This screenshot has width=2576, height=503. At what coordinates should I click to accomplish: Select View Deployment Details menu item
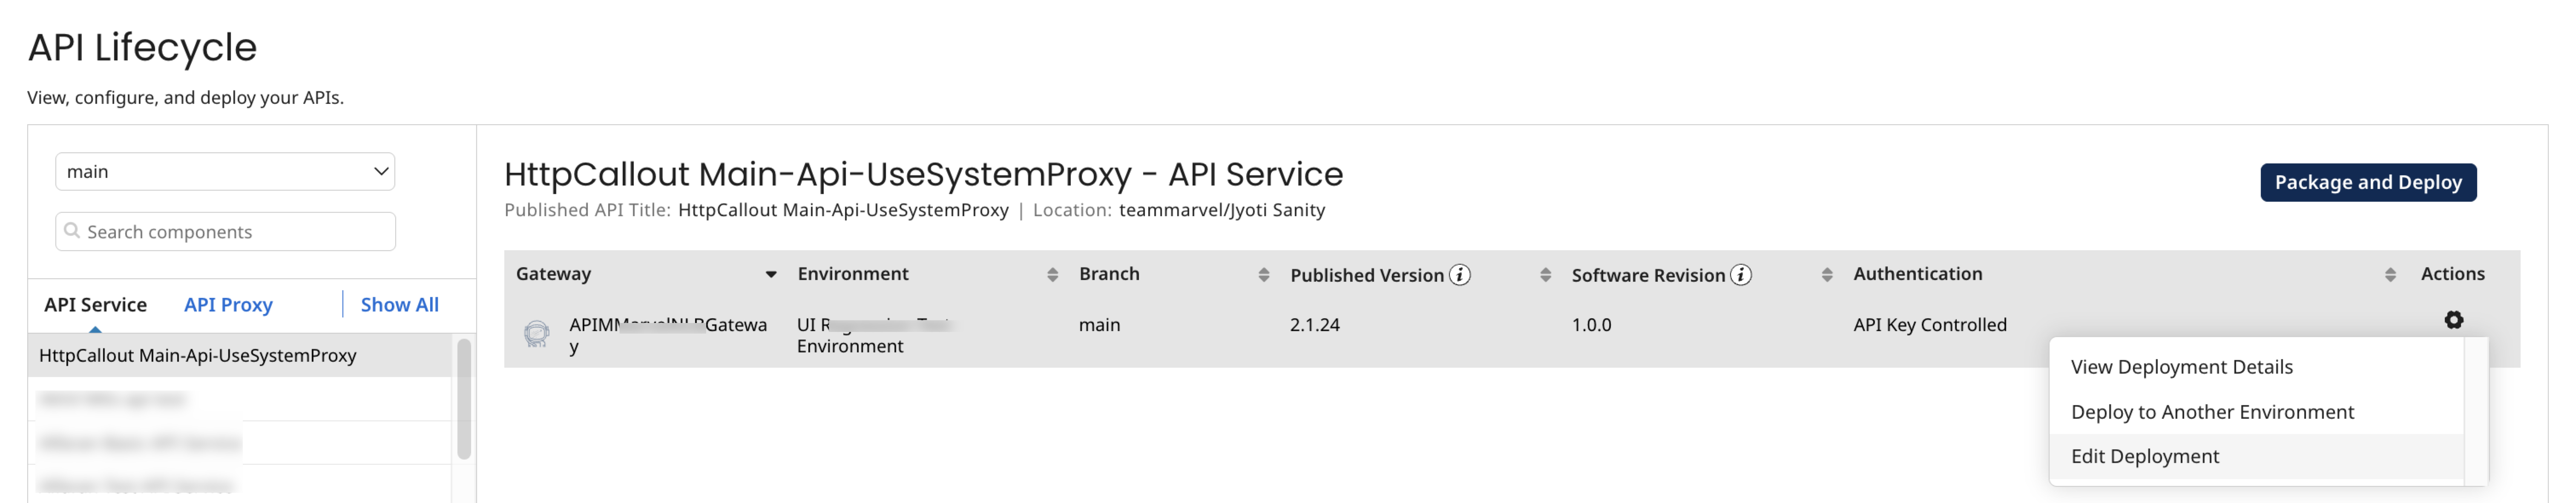tap(2181, 367)
